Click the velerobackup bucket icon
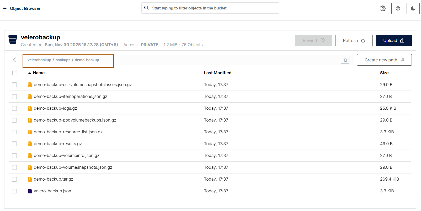The width and height of the screenshot is (421, 211). click(13, 40)
